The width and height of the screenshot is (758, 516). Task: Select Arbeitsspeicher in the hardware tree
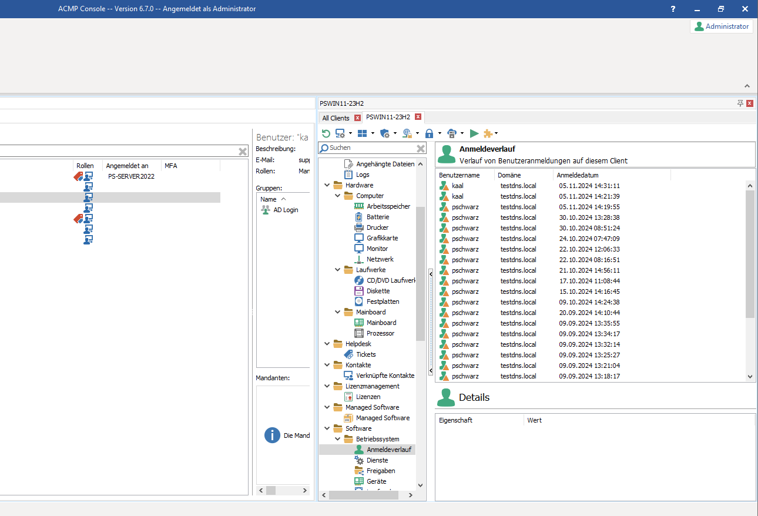coord(388,206)
